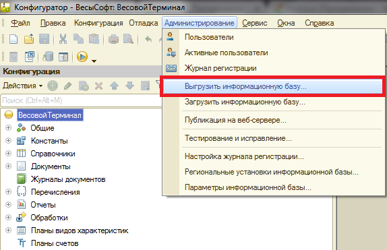Viewport: 387px width, 250px height.
Task: Expand the Общие tree node
Action: [8, 128]
